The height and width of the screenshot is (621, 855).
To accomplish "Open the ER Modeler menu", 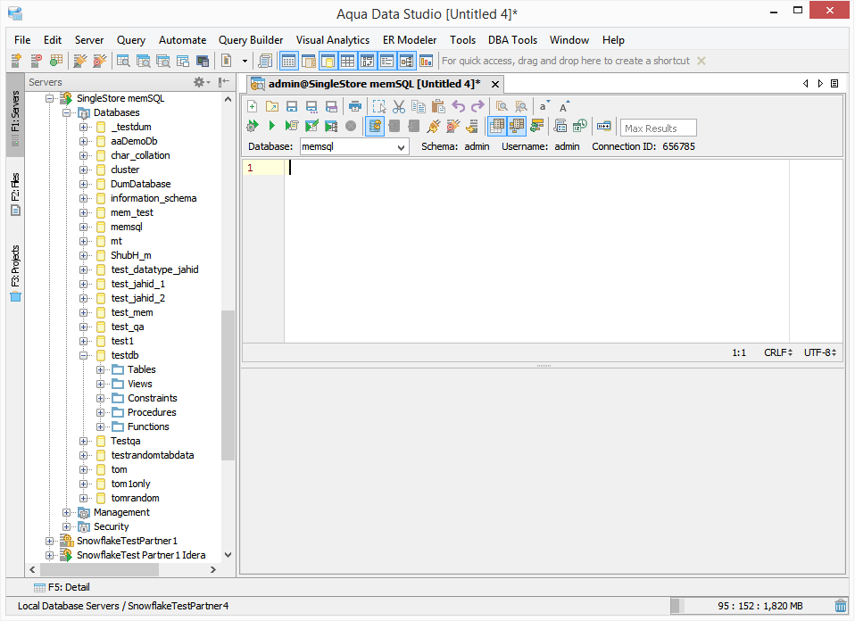I will [410, 40].
